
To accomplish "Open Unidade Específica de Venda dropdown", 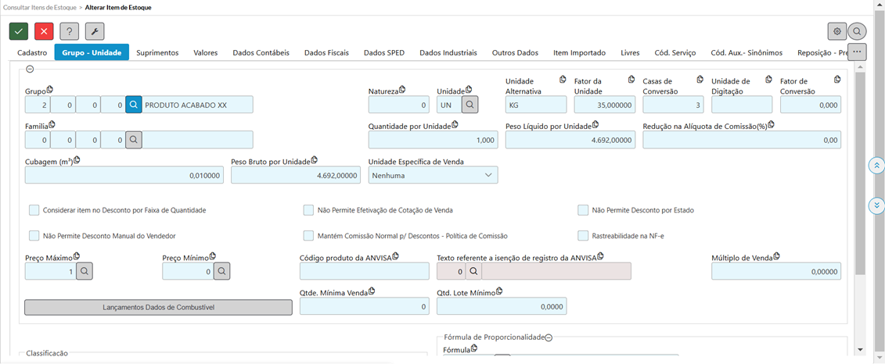I will pos(433,176).
